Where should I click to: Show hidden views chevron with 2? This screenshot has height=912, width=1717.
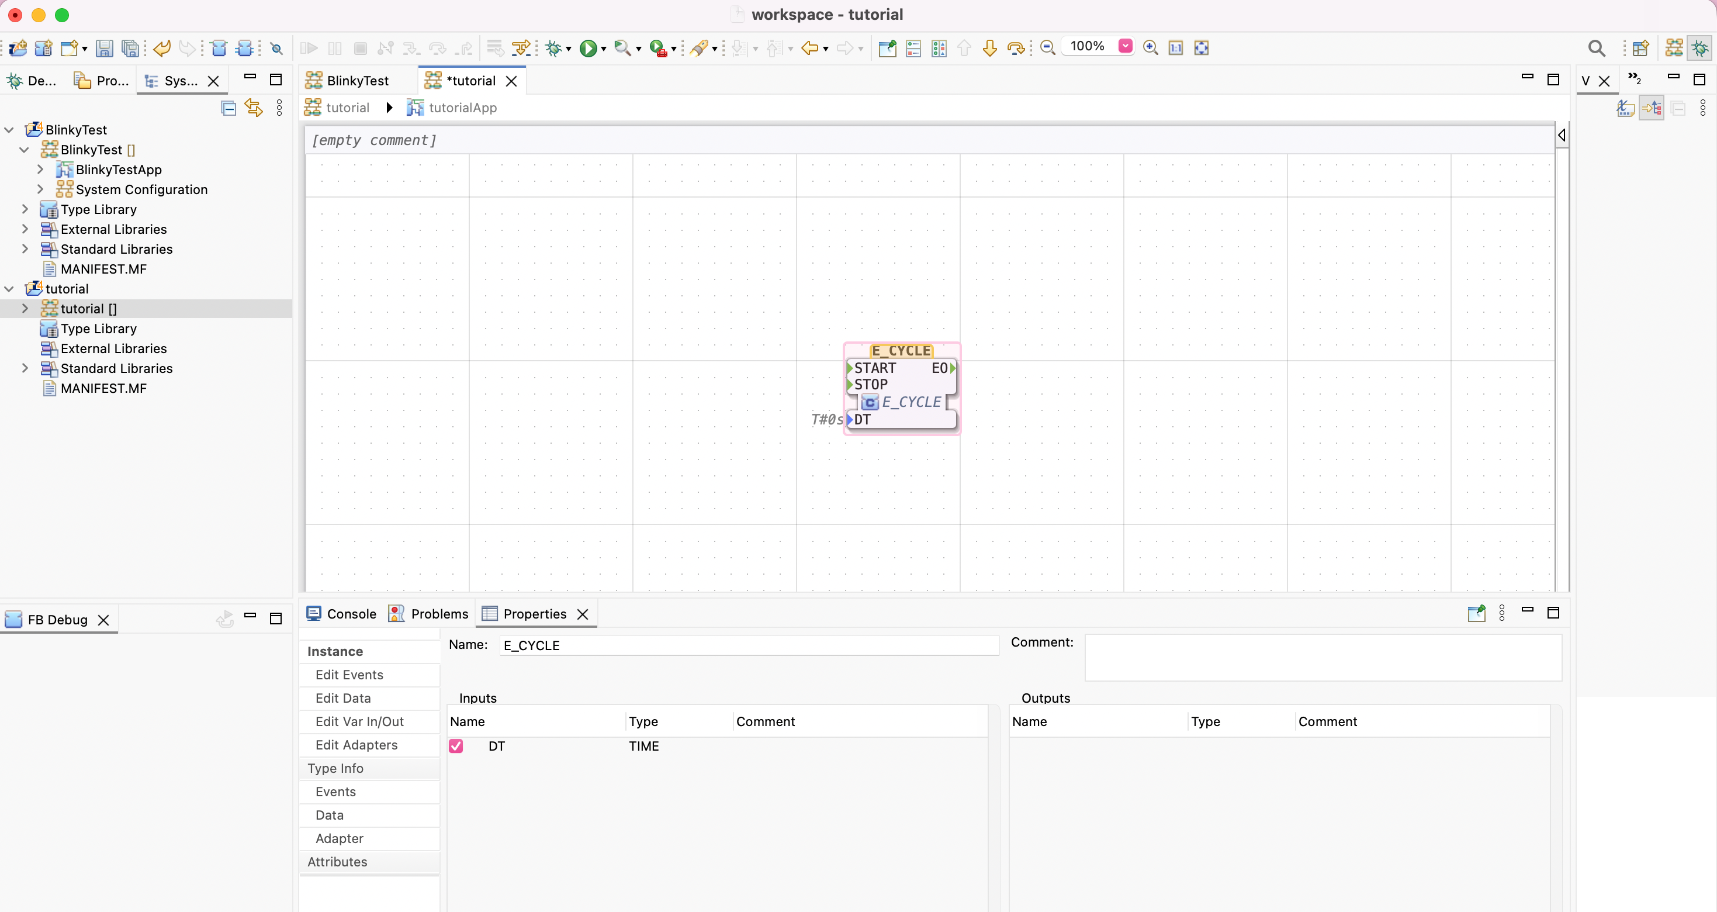click(x=1635, y=79)
